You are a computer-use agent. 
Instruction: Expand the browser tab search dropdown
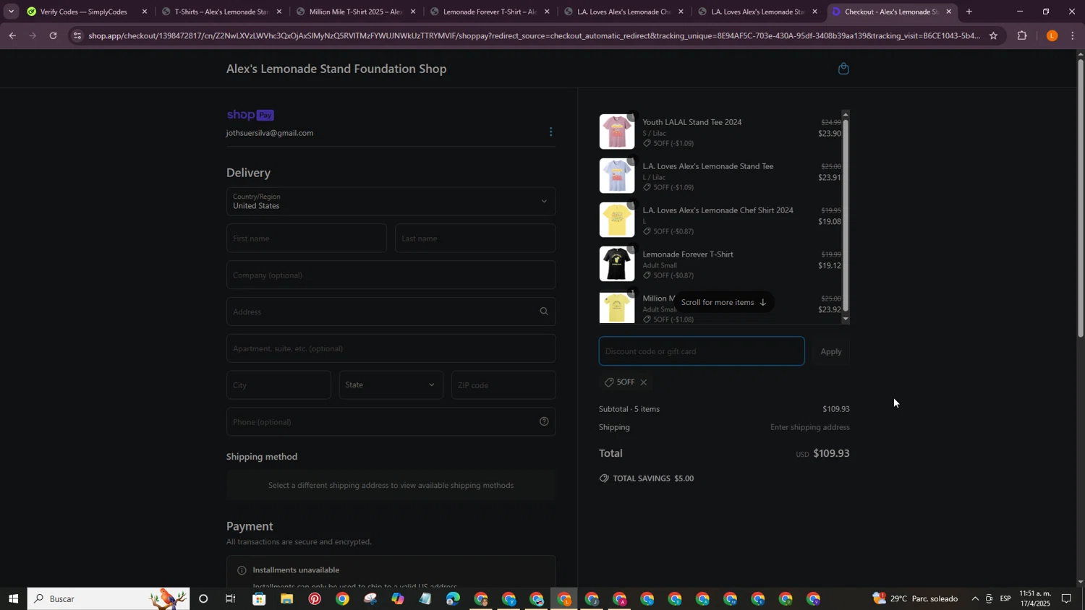(x=11, y=12)
